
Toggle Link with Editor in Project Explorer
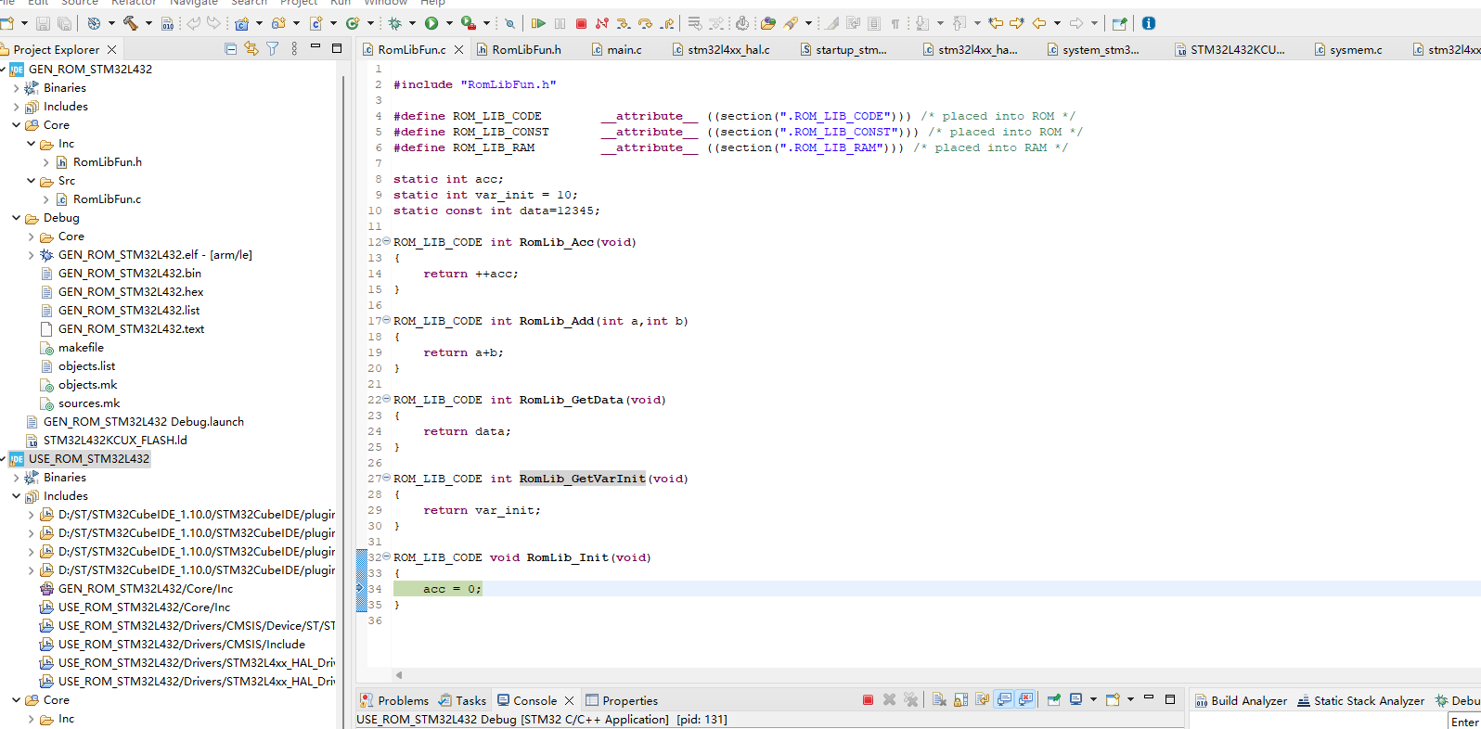tap(251, 49)
